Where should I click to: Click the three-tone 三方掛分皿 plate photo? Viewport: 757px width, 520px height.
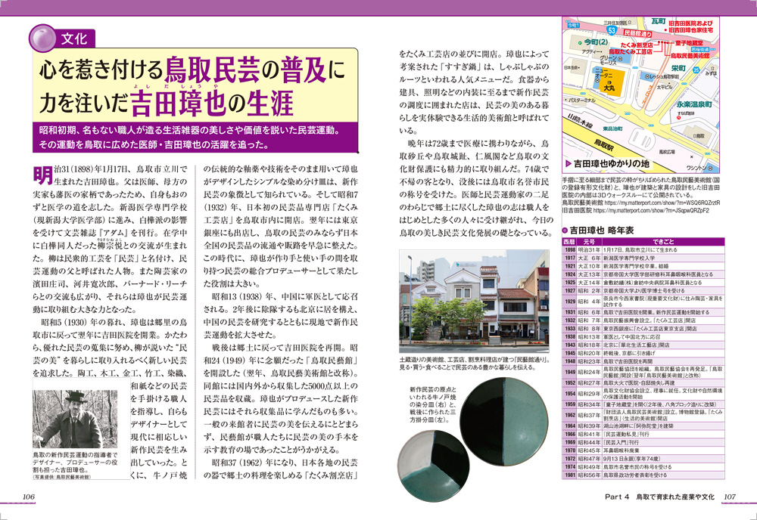tap(434, 465)
